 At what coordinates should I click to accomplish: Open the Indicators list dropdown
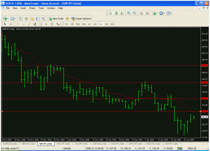click(x=155, y=13)
